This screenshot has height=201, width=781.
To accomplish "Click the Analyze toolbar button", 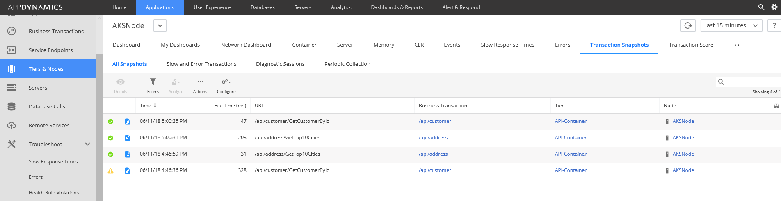I will [x=176, y=86].
